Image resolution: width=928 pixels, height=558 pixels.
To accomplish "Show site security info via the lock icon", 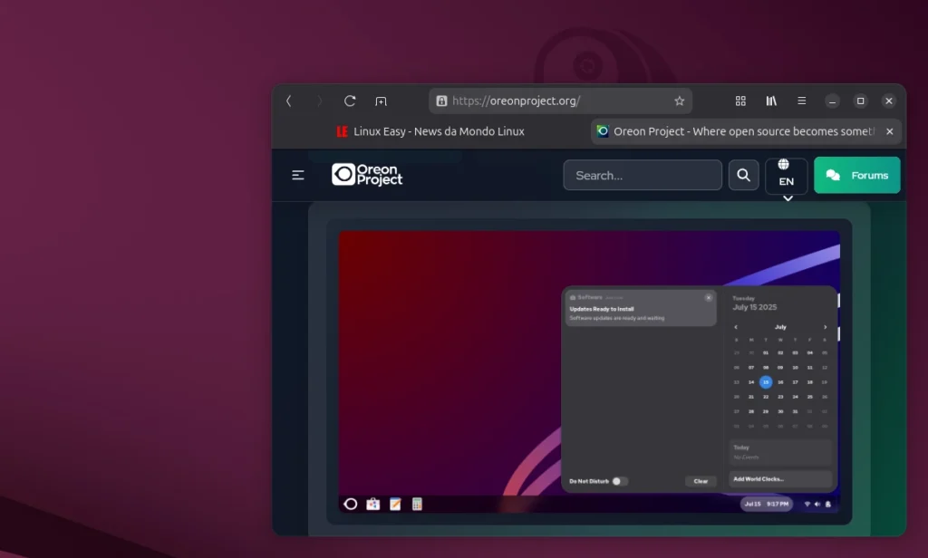I will click(441, 101).
